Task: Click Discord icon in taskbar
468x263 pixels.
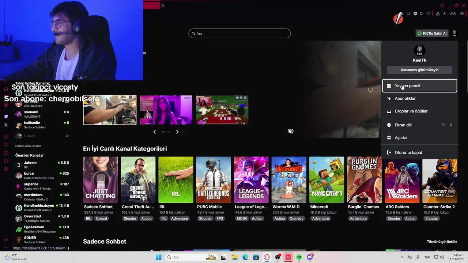Action: [x=310, y=257]
